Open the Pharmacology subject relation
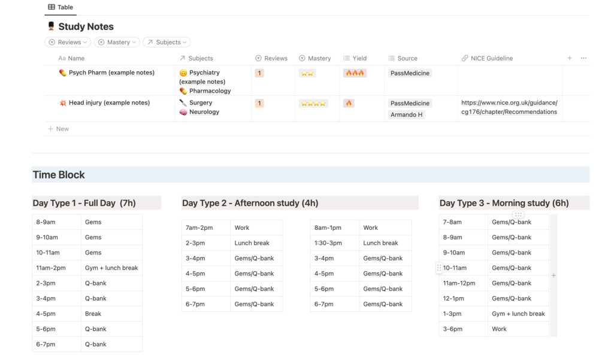 pyautogui.click(x=205, y=91)
